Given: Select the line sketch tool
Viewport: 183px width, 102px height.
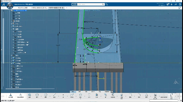Looking at the screenshot, I should 55,95.
